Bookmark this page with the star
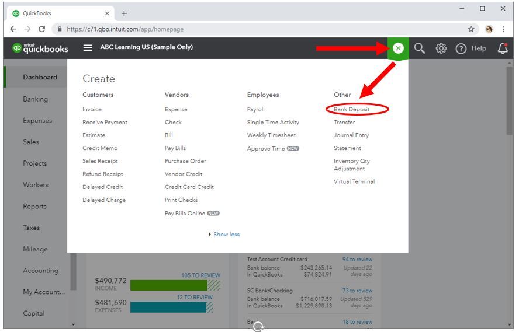This screenshot has width=519, height=332. coord(471,29)
